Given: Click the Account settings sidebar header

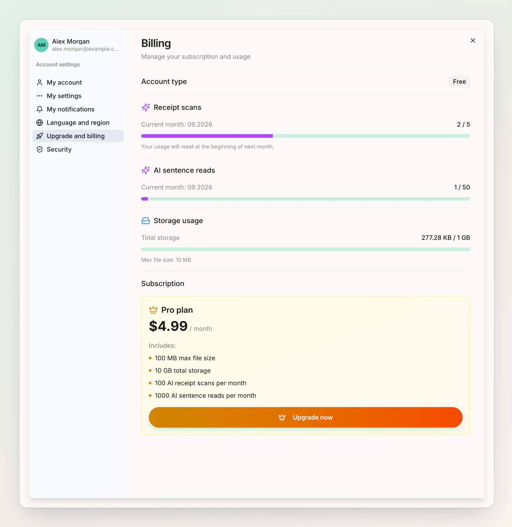Looking at the screenshot, I should [58, 64].
